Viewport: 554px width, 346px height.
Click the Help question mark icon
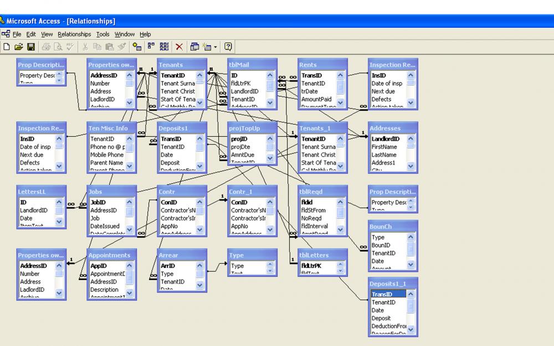(228, 47)
